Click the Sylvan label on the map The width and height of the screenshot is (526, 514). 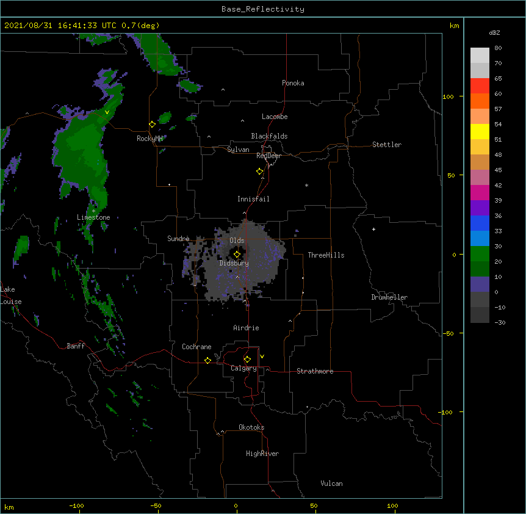[238, 150]
